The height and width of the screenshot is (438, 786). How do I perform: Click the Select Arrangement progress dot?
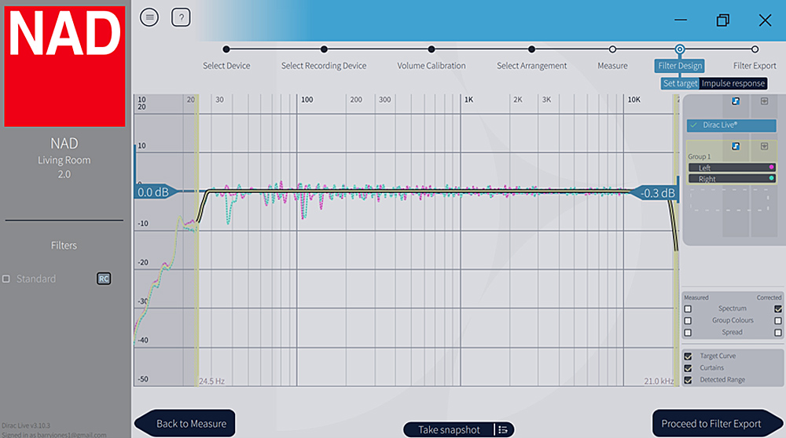coord(531,49)
